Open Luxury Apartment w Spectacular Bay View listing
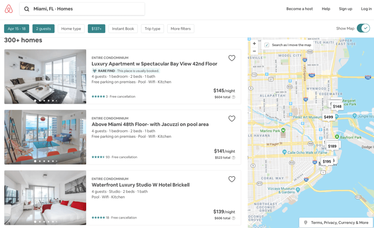The image size is (374, 228). click(x=154, y=64)
